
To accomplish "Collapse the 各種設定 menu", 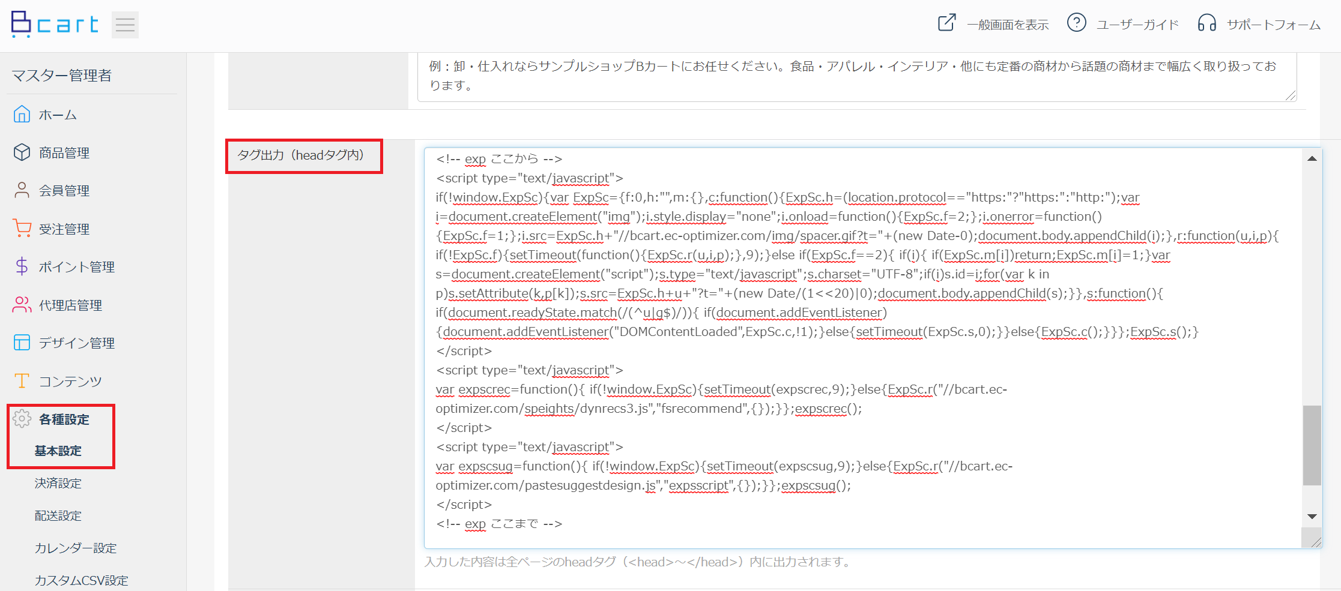I will (x=64, y=419).
